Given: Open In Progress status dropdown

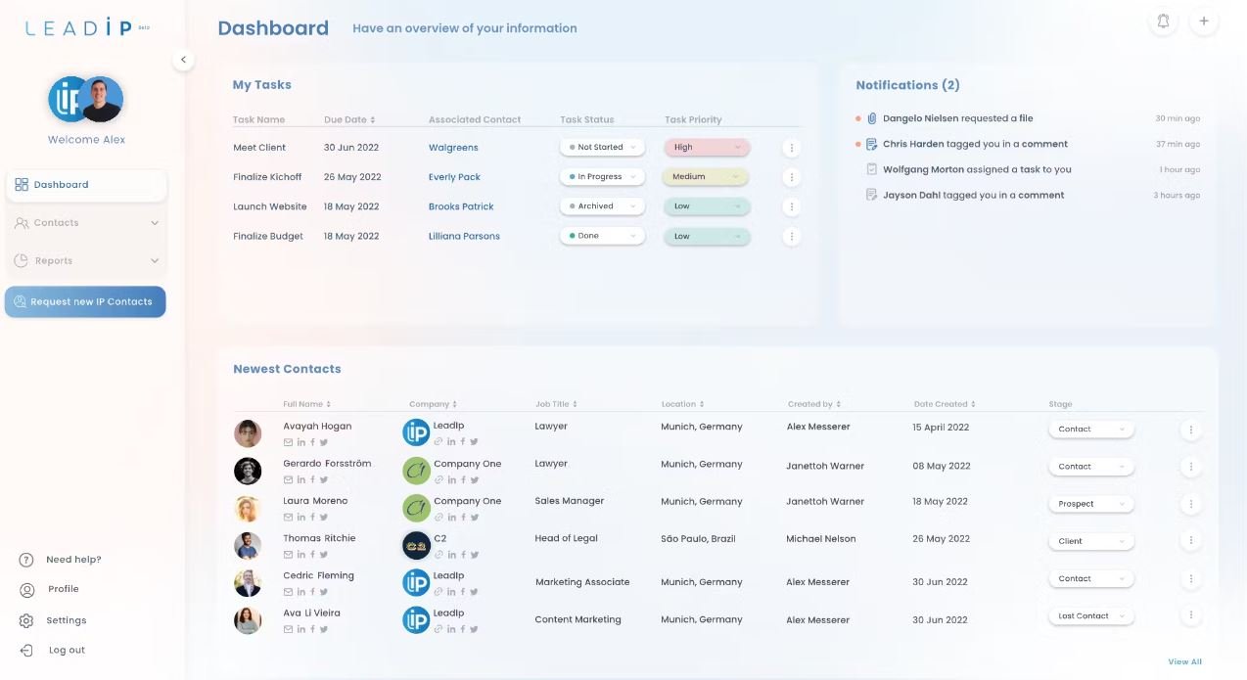Looking at the screenshot, I should coord(602,177).
